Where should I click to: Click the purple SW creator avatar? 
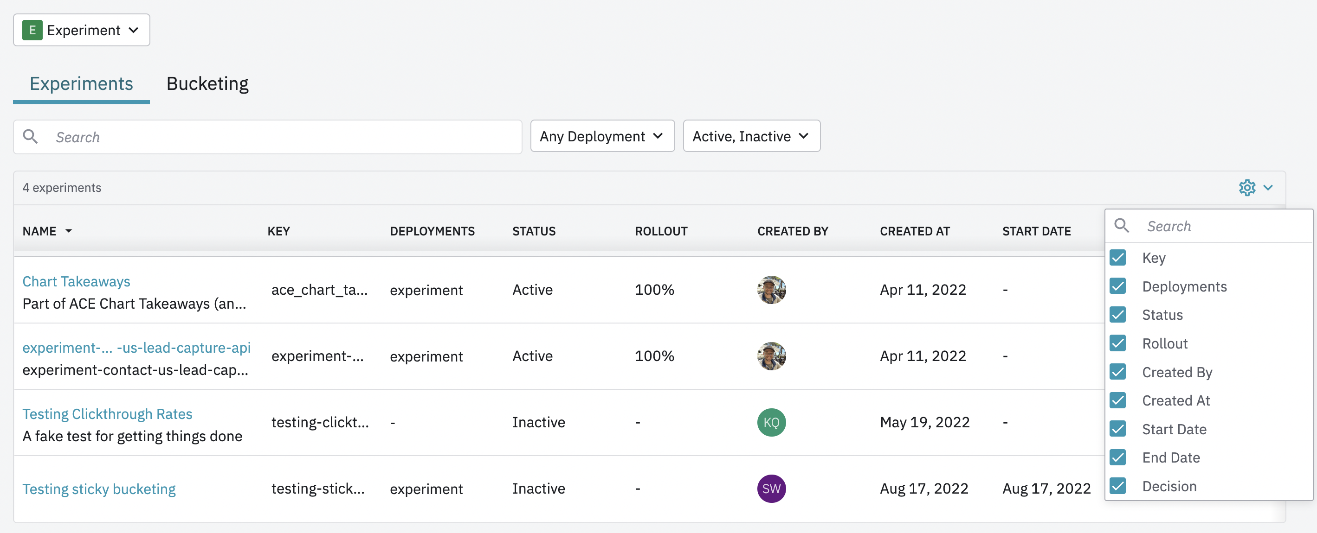771,489
